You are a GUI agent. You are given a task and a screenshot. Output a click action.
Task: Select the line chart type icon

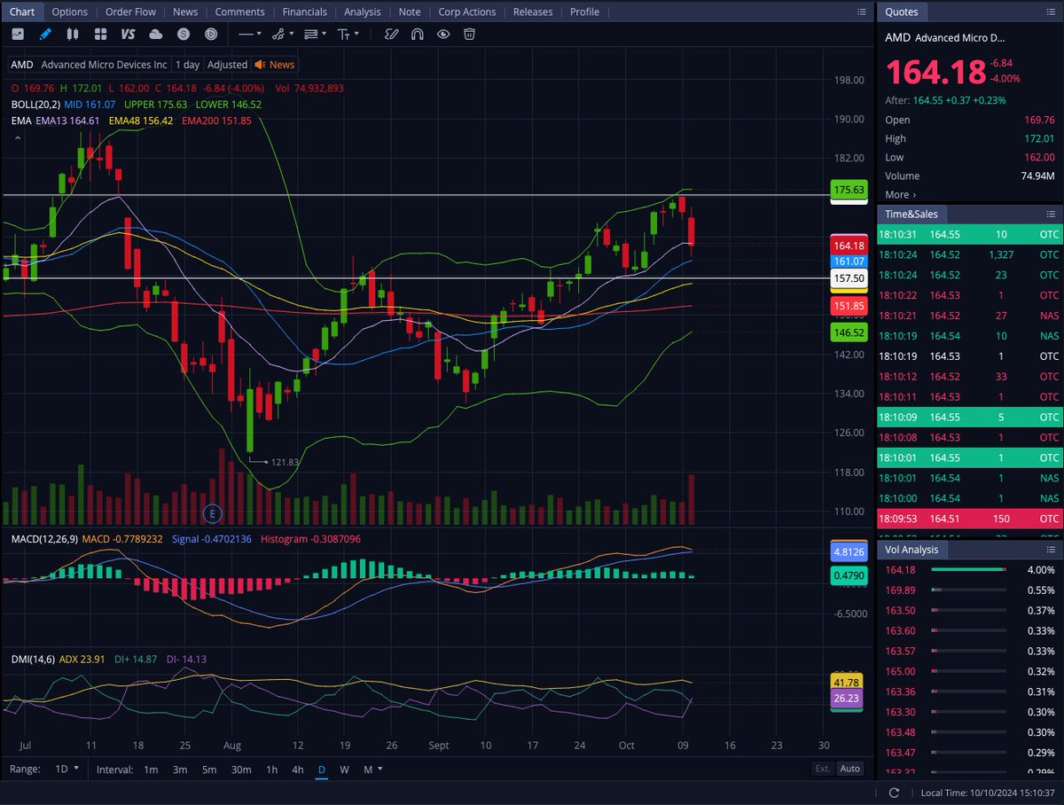17,34
